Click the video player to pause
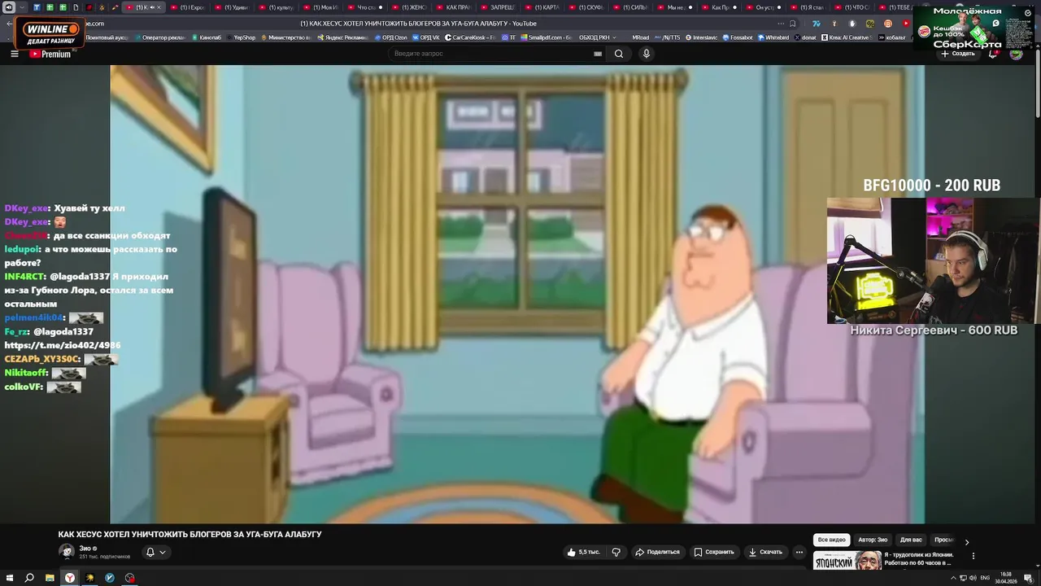1041x586 pixels. [x=517, y=294]
